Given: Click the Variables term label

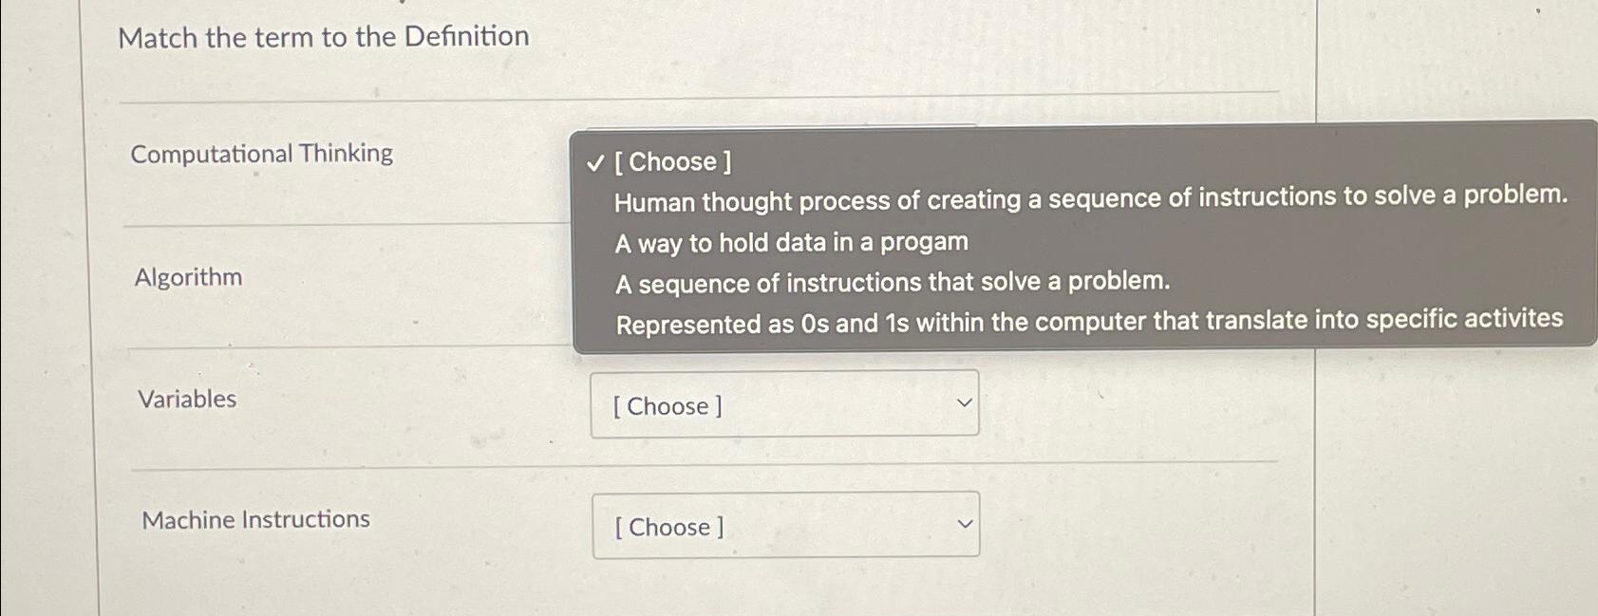Looking at the screenshot, I should (186, 399).
